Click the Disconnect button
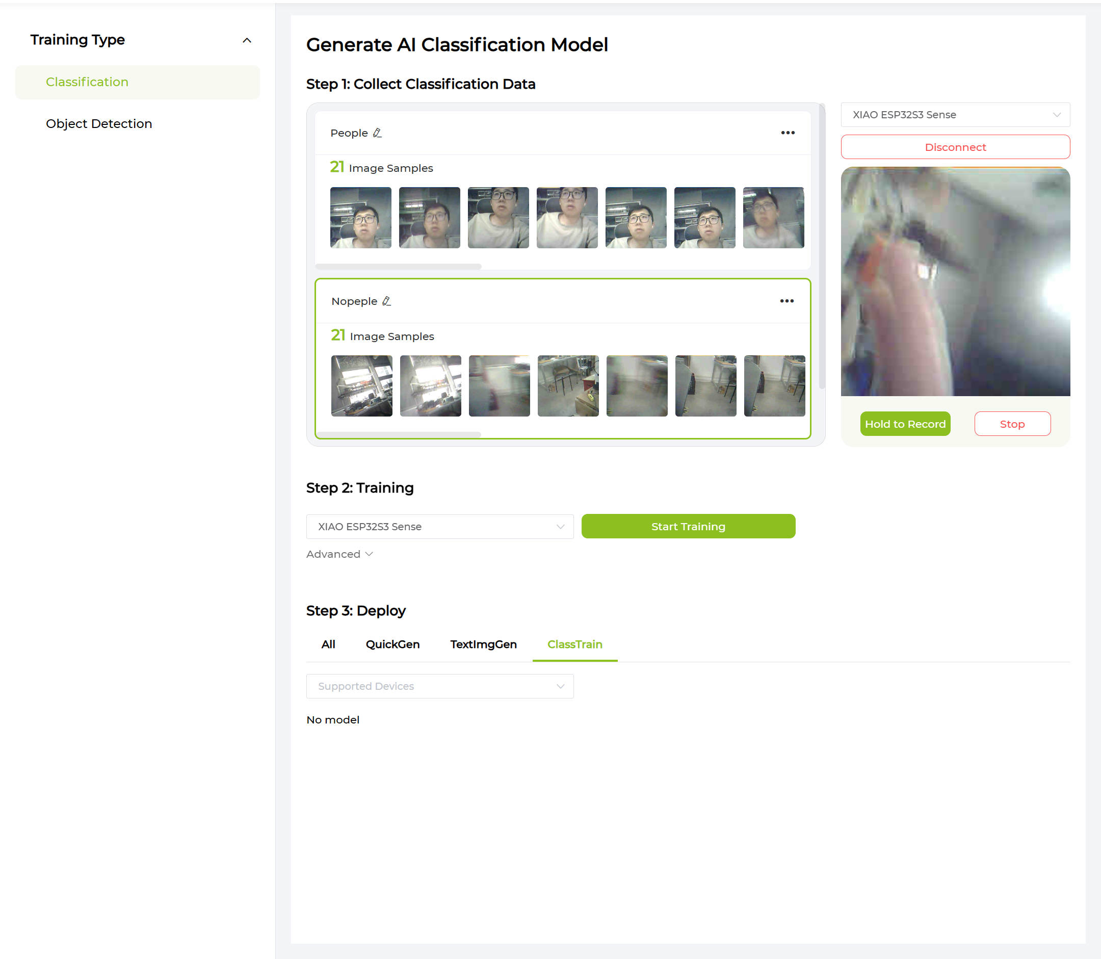Viewport: 1101px width, 959px height. click(x=955, y=147)
